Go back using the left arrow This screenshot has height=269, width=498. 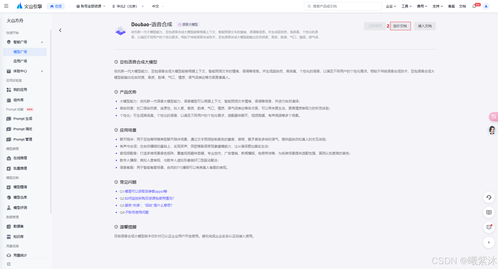pyautogui.click(x=60, y=30)
